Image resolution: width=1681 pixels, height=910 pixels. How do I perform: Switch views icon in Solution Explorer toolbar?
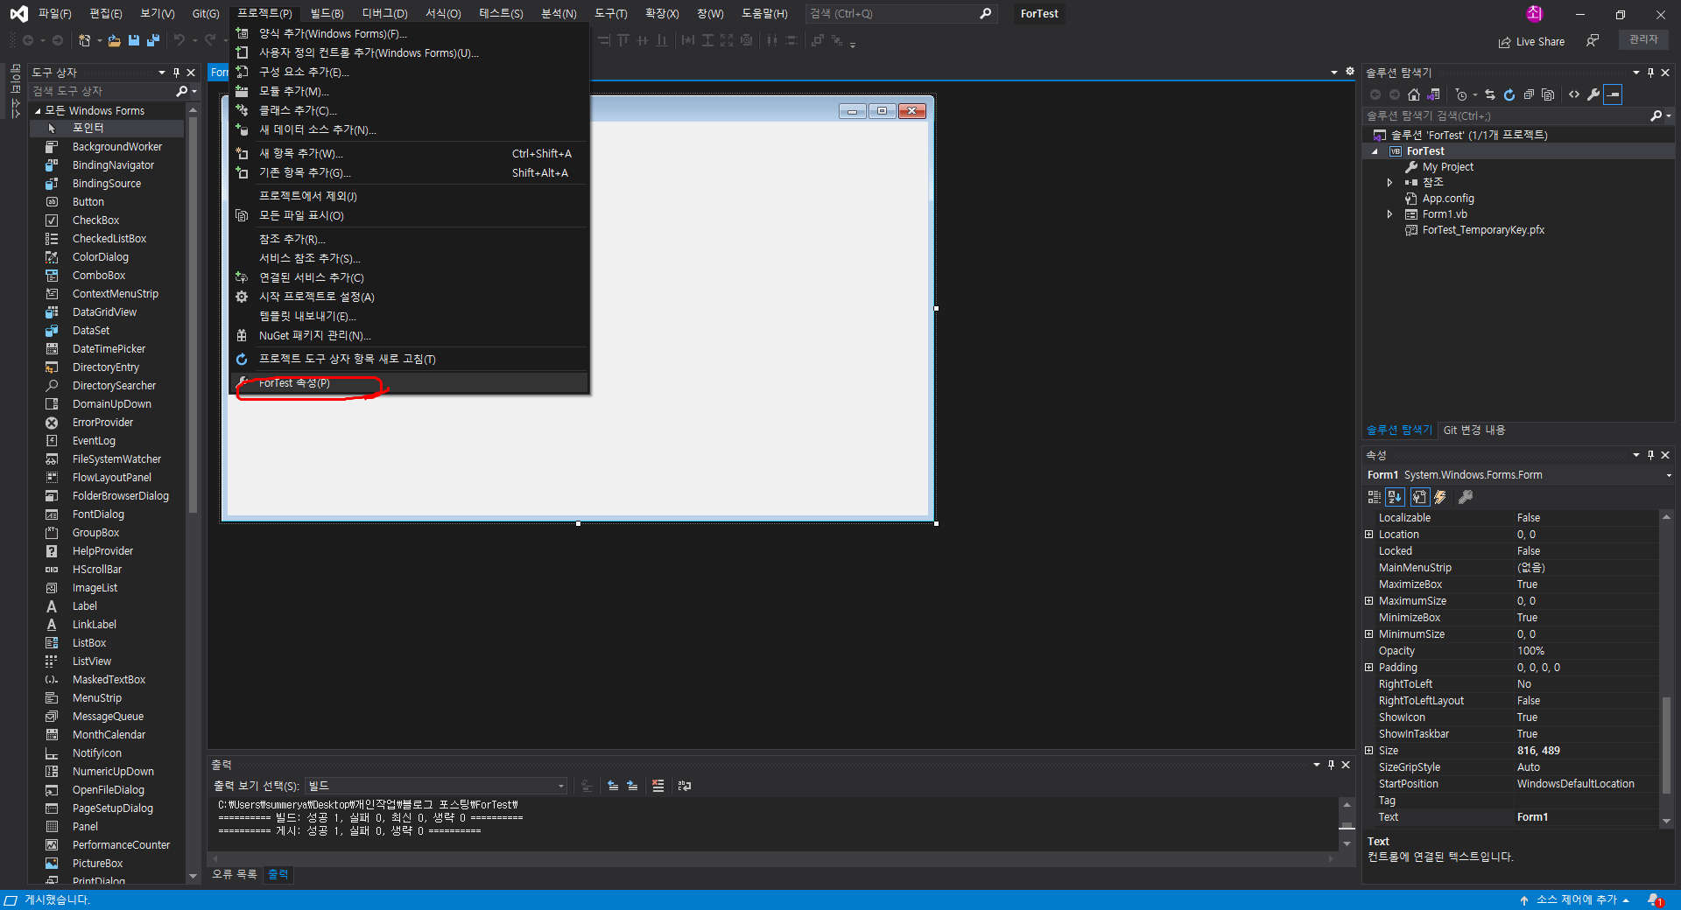1433,94
